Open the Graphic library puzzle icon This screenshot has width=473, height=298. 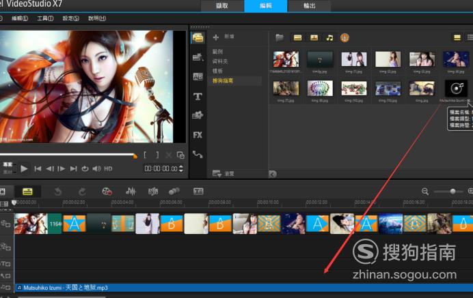pyautogui.click(x=198, y=115)
